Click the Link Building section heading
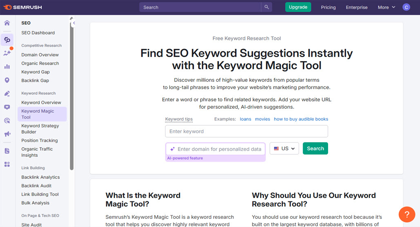 pyautogui.click(x=33, y=168)
